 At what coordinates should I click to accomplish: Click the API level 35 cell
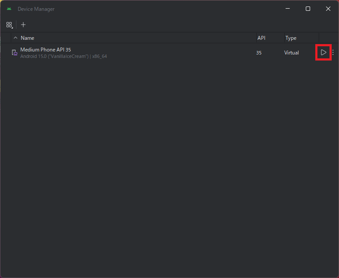pos(259,53)
